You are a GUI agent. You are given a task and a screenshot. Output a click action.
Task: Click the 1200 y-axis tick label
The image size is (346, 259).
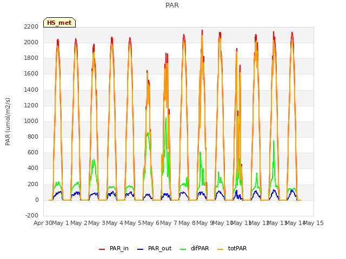[x=31, y=106]
